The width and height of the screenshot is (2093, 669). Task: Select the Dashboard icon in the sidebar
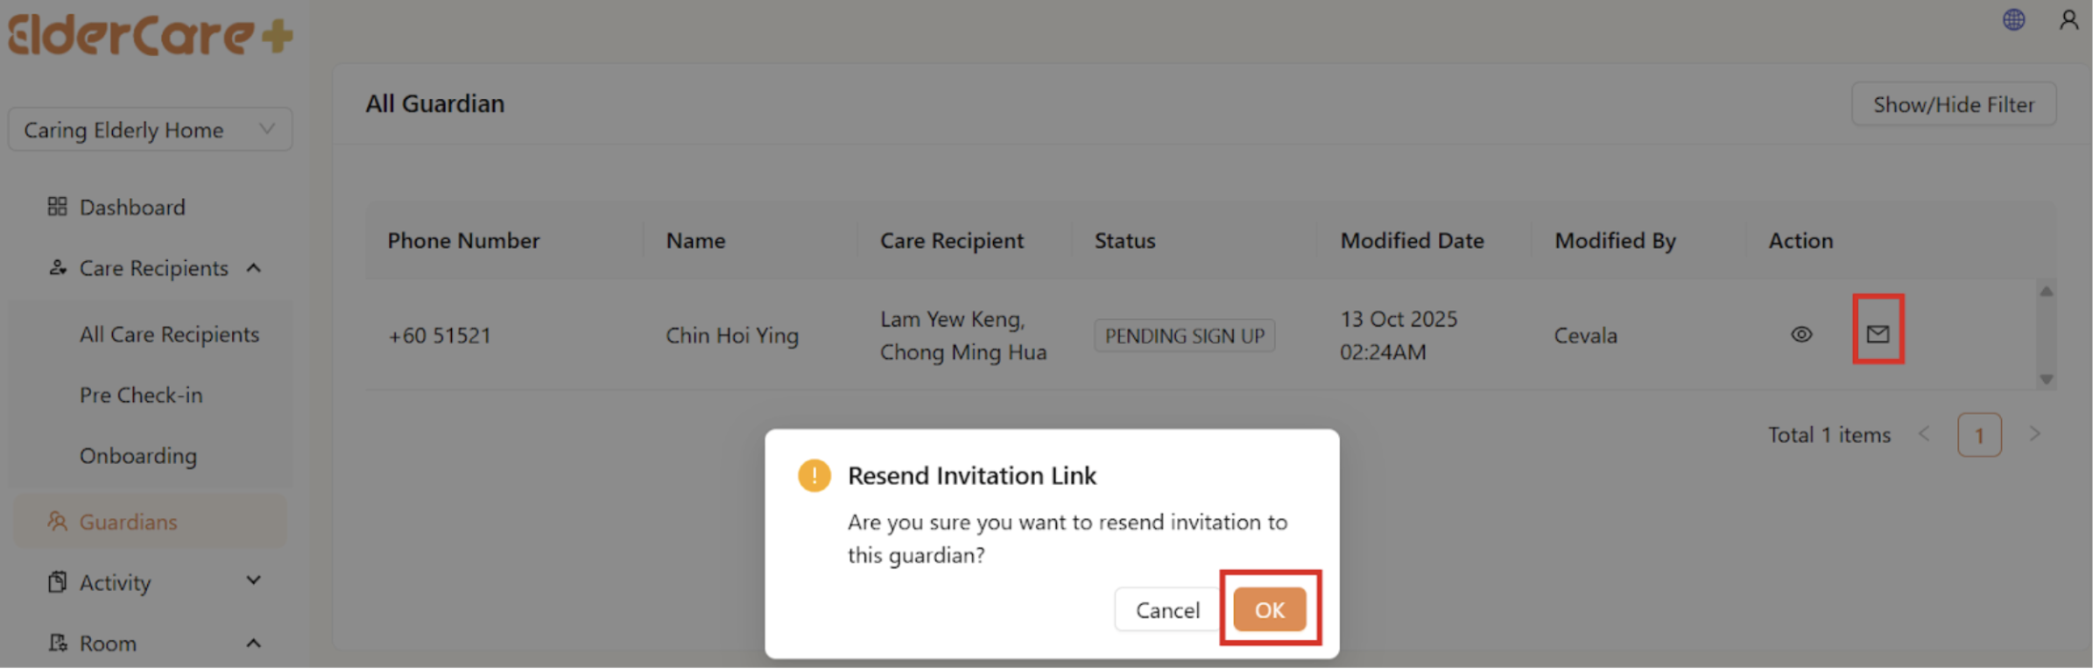point(58,207)
